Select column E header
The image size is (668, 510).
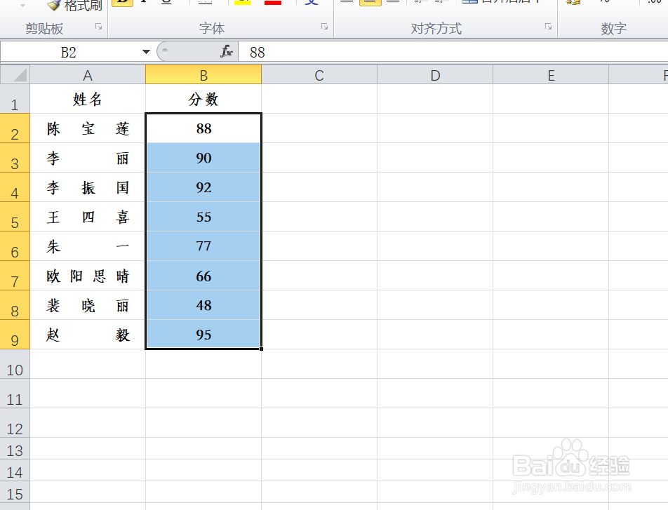(x=551, y=74)
